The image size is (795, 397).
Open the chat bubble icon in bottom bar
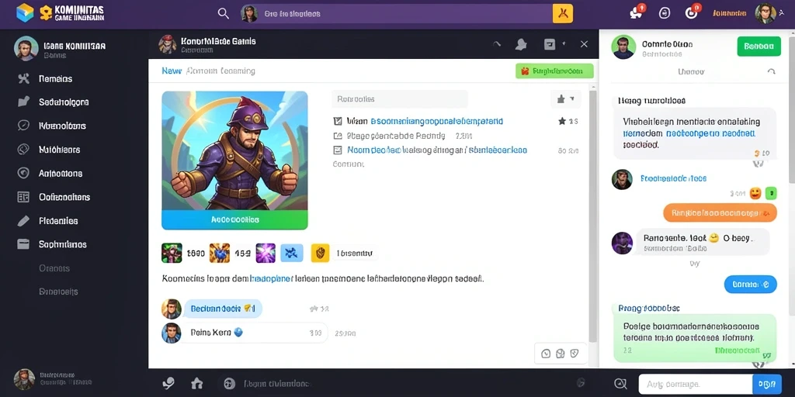pyautogui.click(x=168, y=383)
